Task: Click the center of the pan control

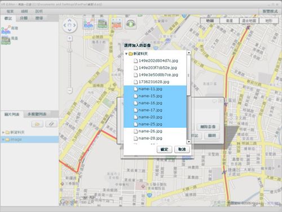Action: (69, 25)
